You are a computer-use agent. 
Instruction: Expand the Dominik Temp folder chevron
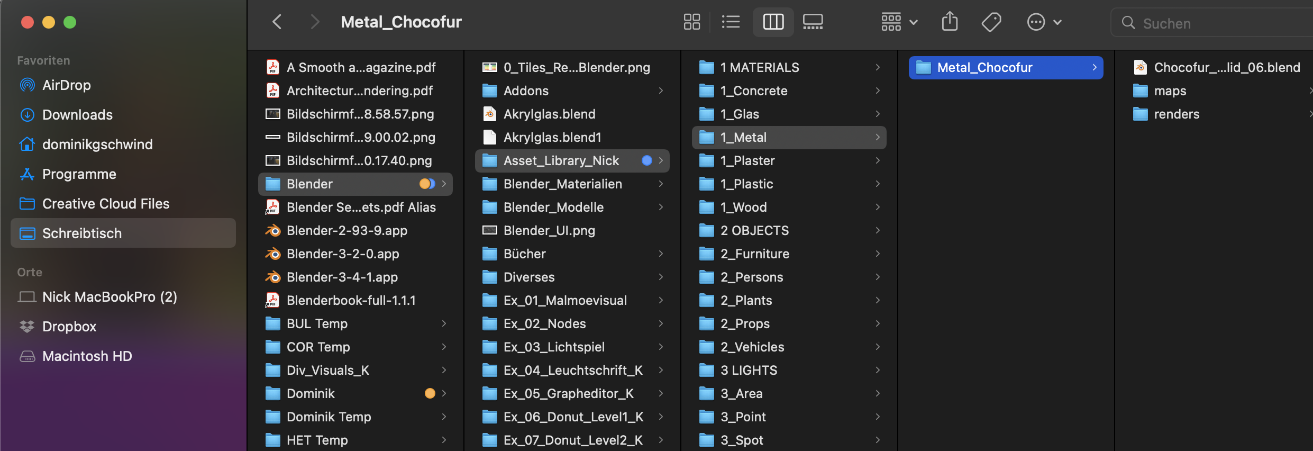[x=444, y=417]
